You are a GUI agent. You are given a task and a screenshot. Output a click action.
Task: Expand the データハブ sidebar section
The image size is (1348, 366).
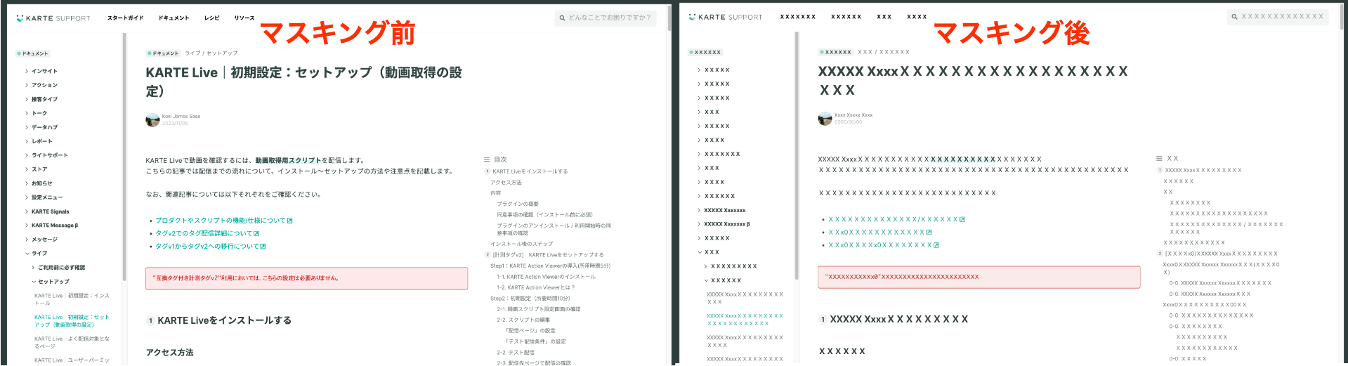(x=41, y=127)
